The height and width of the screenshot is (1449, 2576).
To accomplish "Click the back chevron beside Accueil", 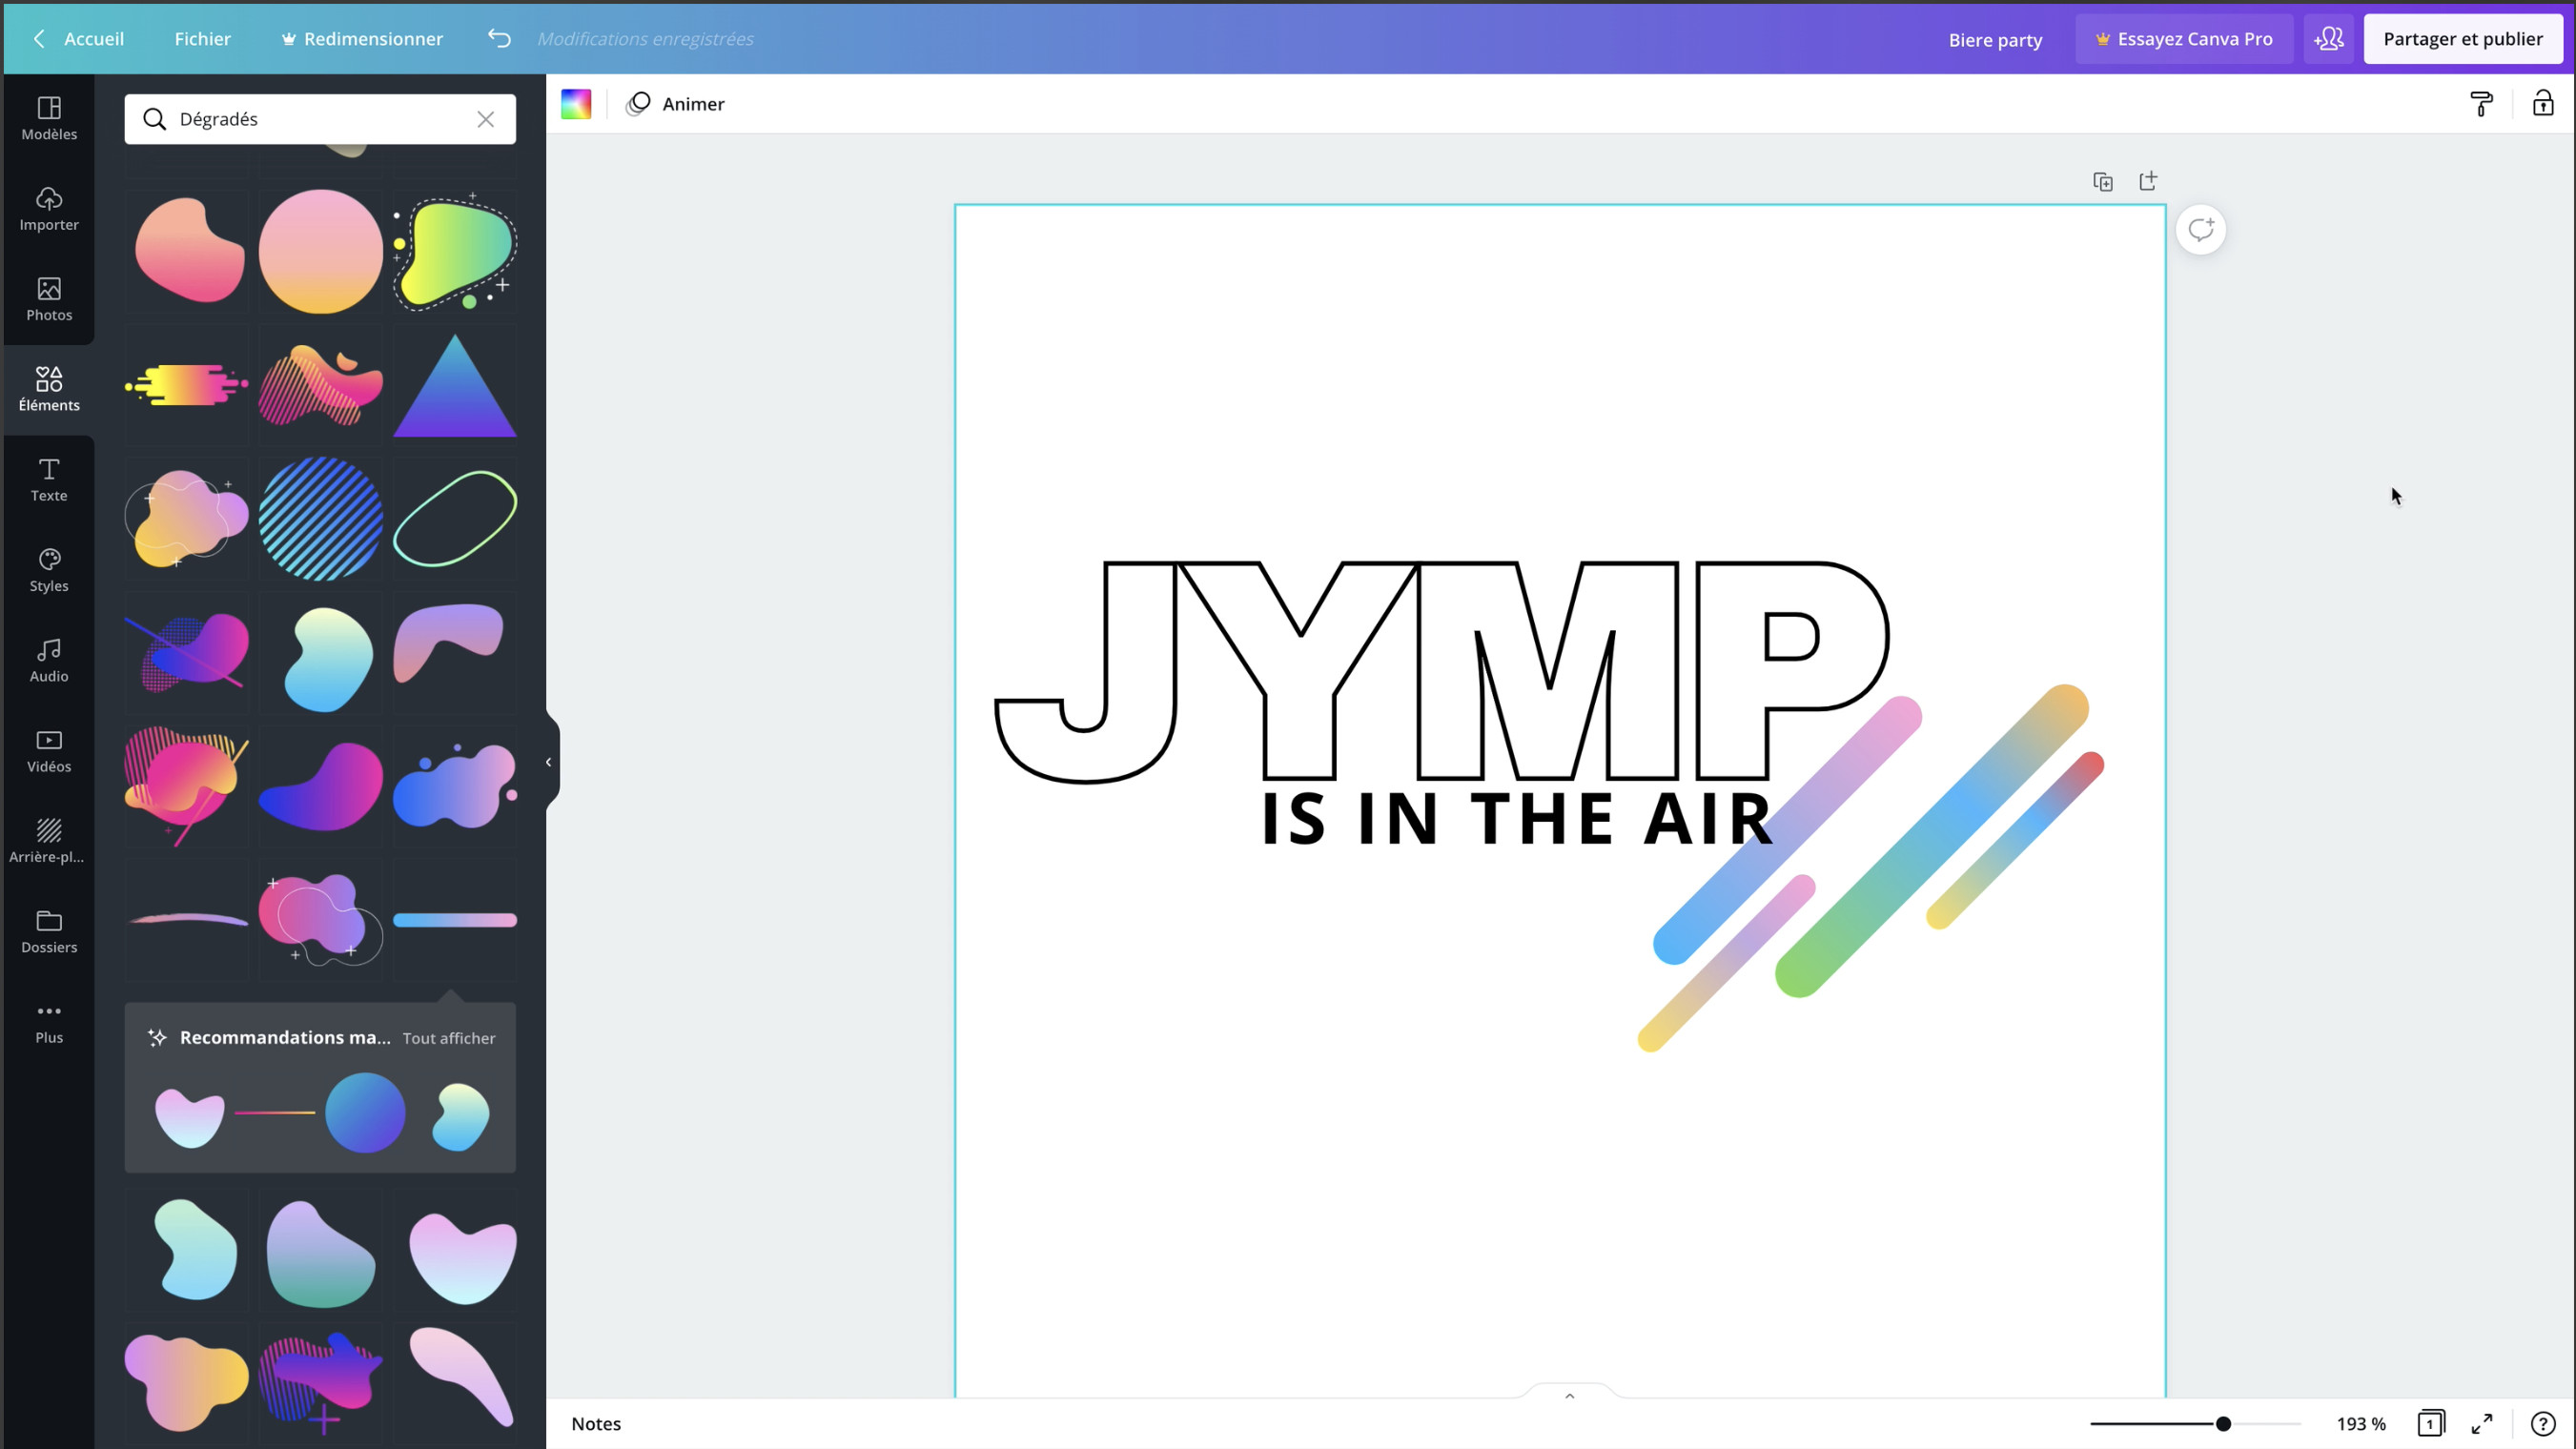I will tap(39, 38).
